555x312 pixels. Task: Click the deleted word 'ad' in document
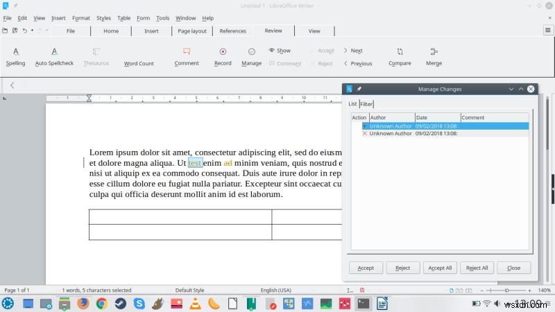(228, 163)
